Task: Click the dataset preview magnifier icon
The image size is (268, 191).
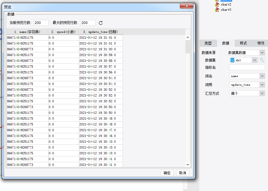Action: coord(262,60)
